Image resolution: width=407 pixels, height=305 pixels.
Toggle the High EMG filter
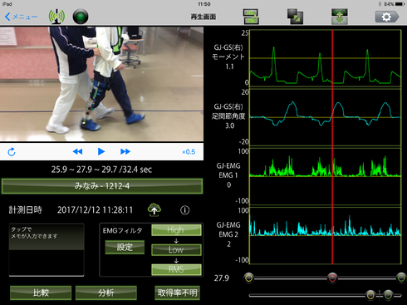click(x=176, y=230)
